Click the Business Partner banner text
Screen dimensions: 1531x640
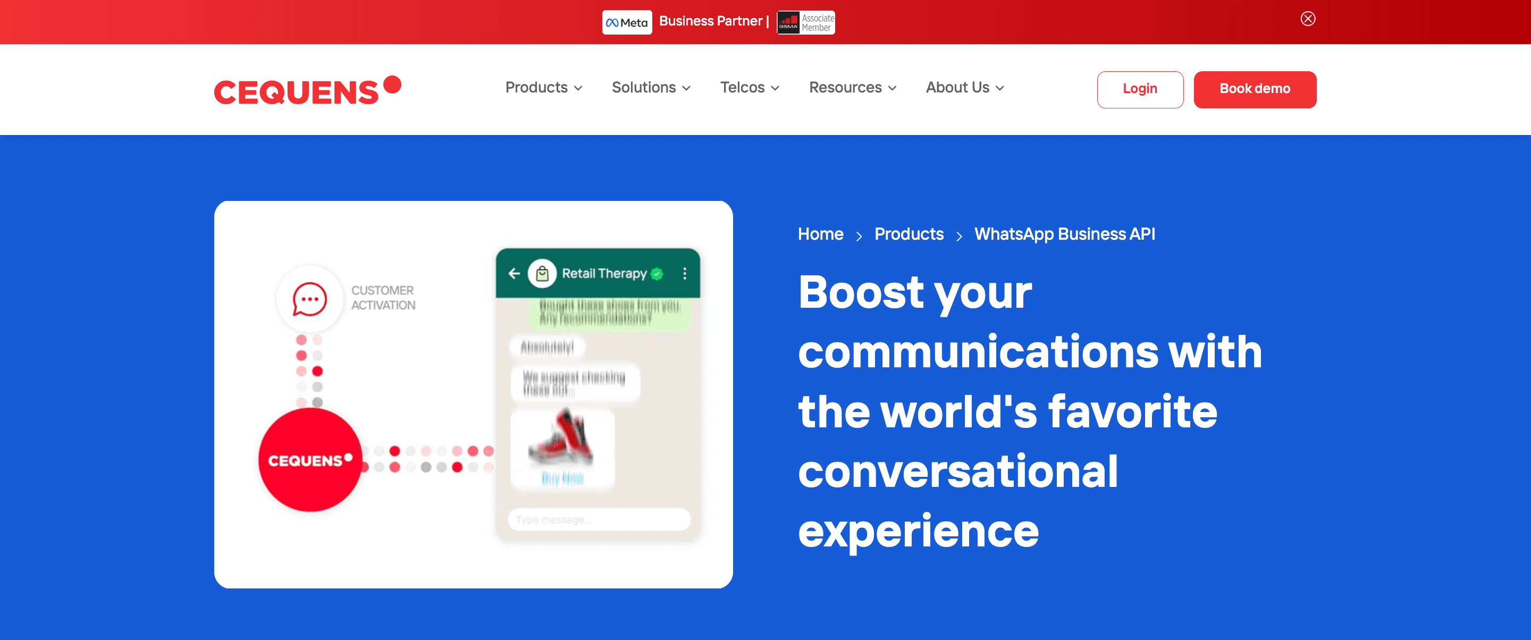pyautogui.click(x=714, y=21)
